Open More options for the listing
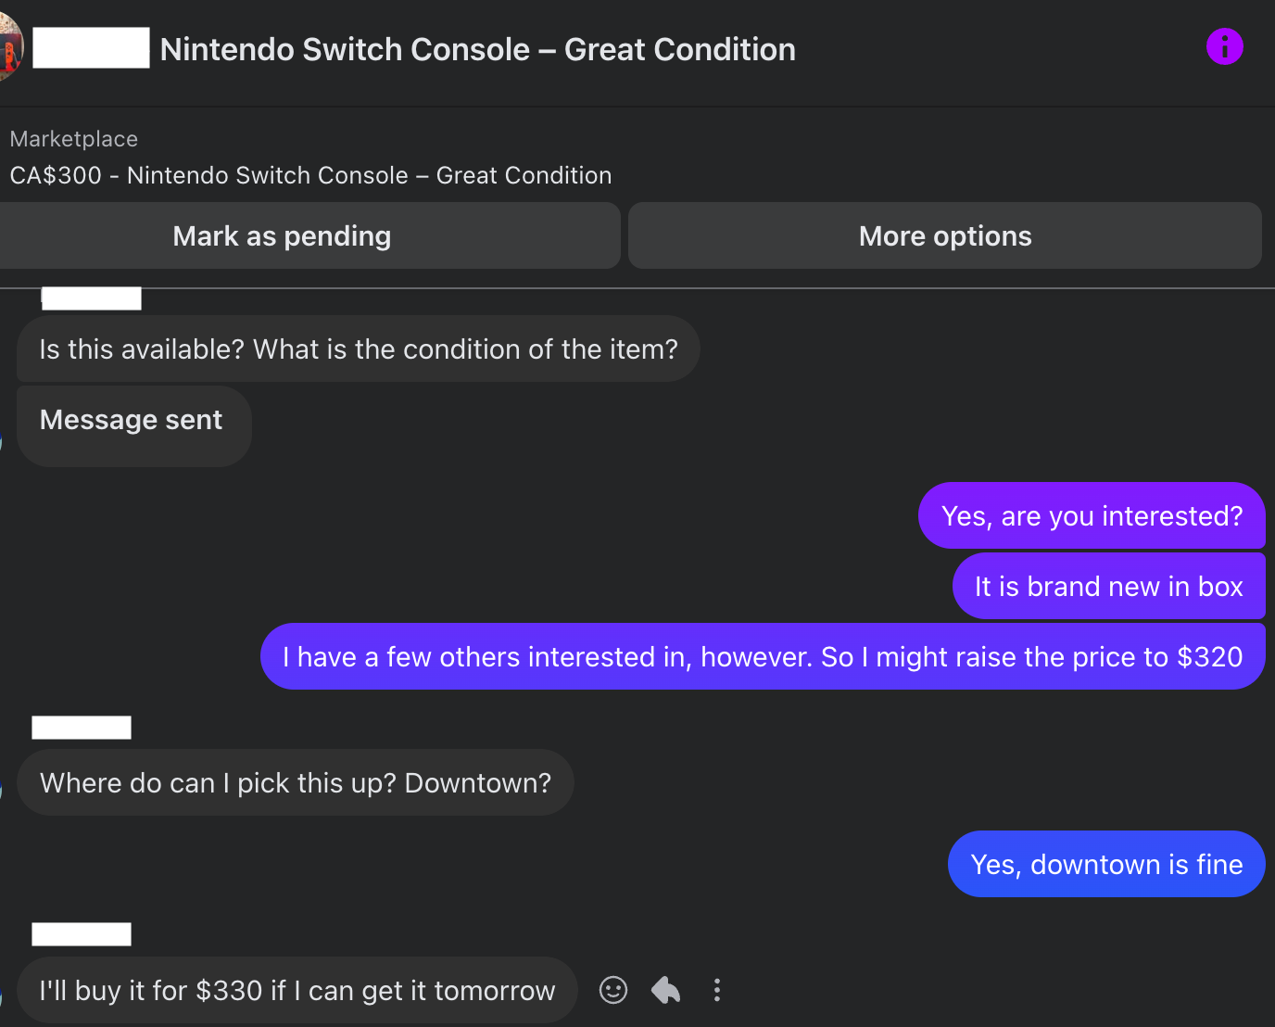 tap(944, 236)
